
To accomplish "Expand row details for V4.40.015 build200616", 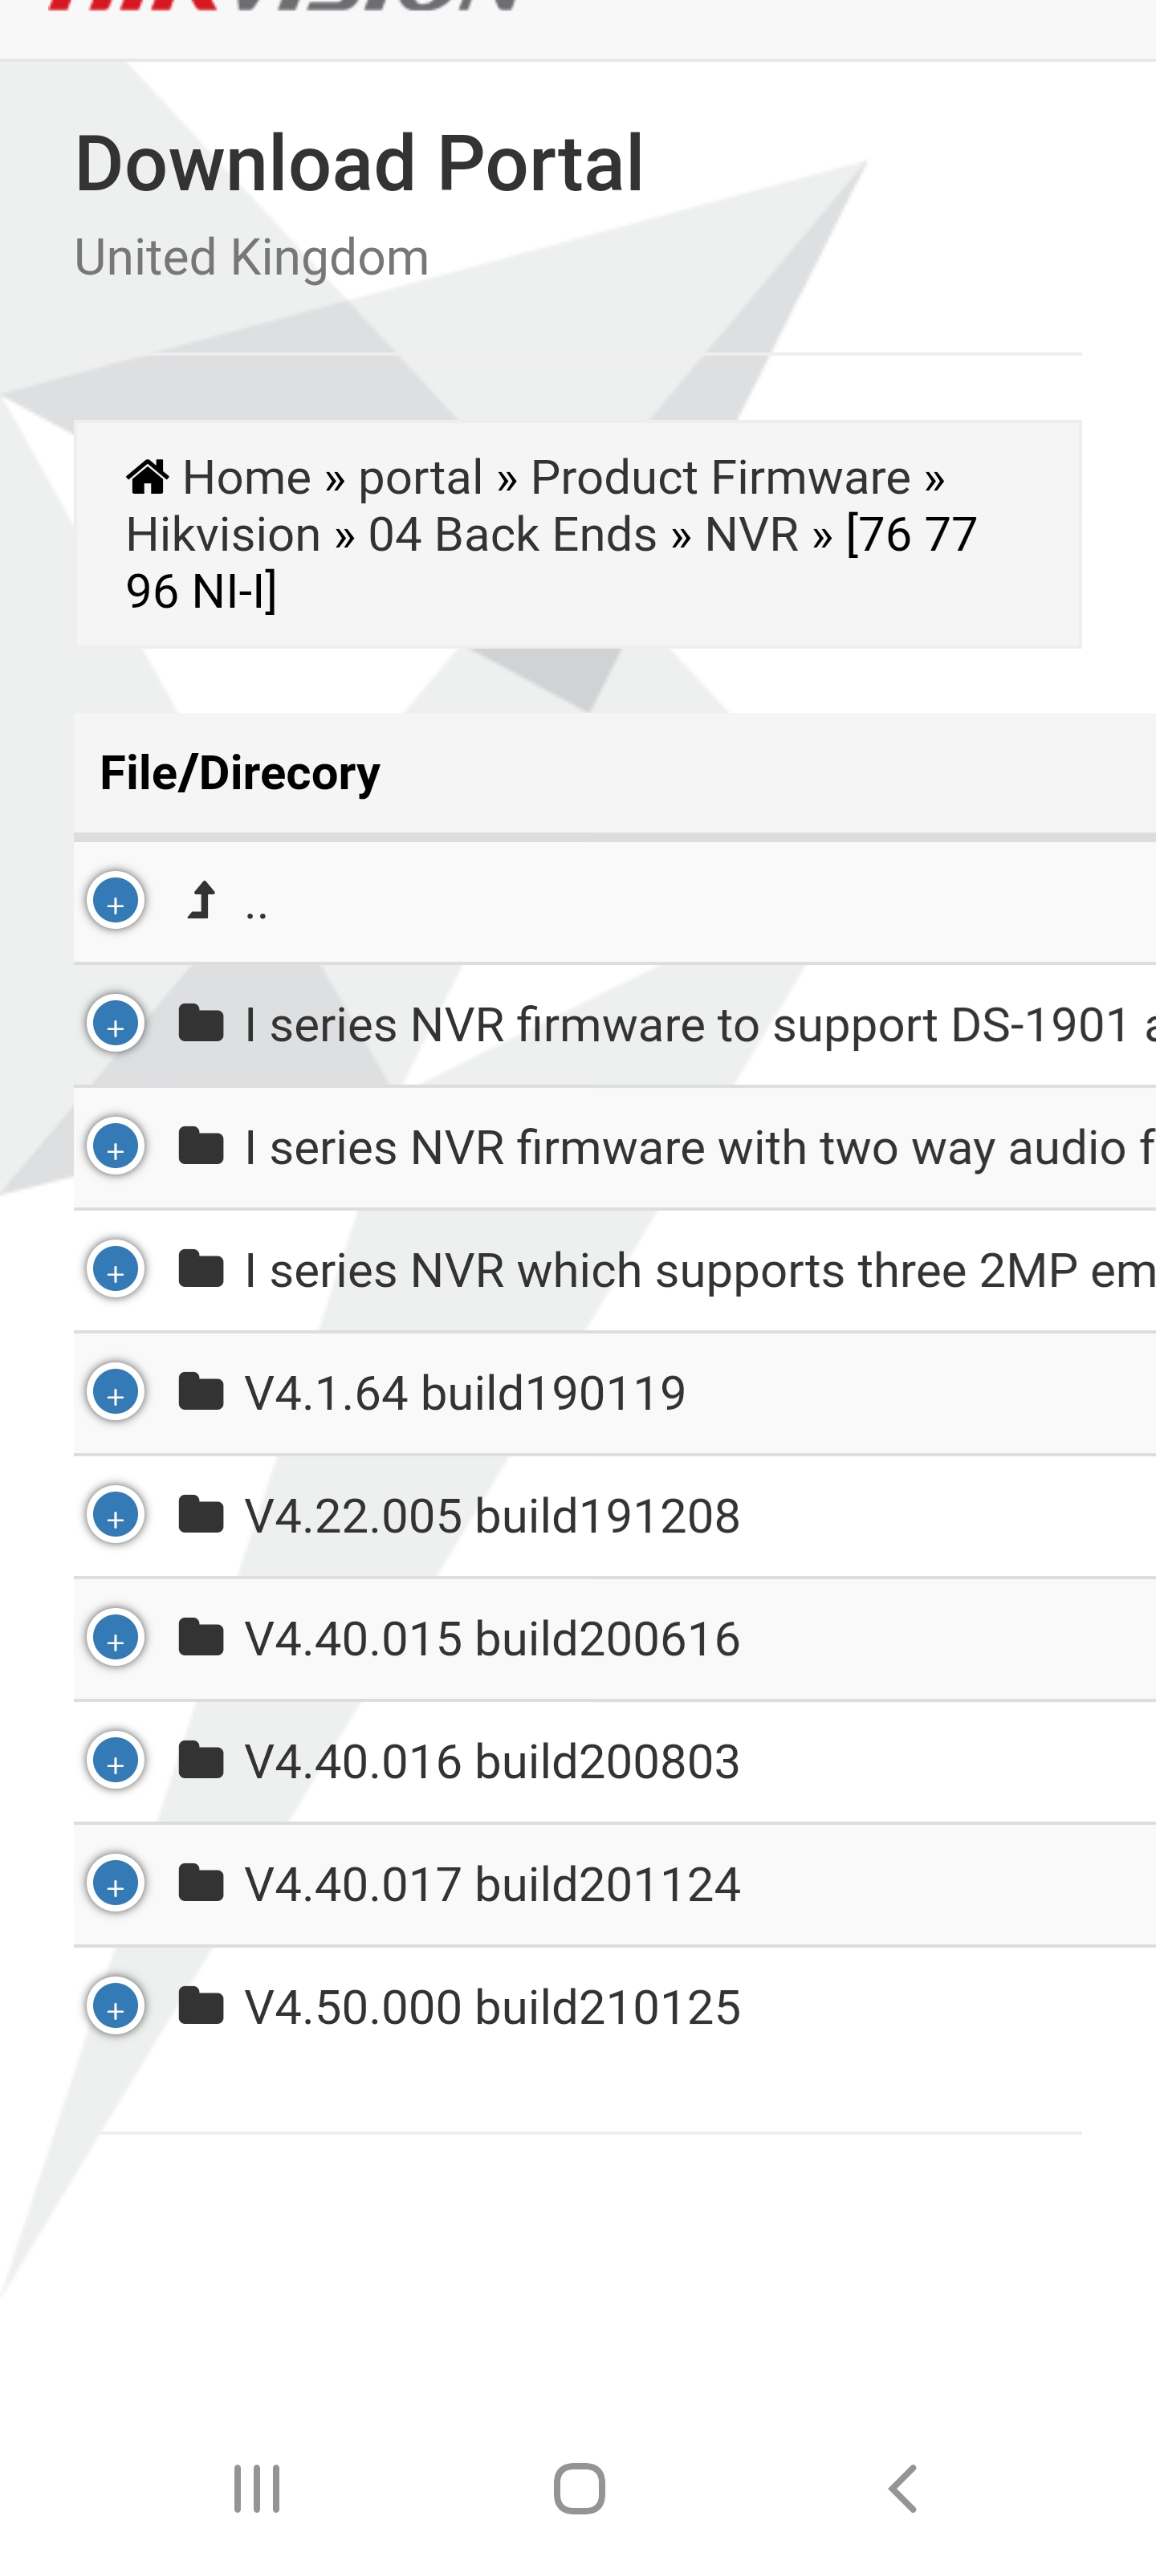I will click(116, 1638).
